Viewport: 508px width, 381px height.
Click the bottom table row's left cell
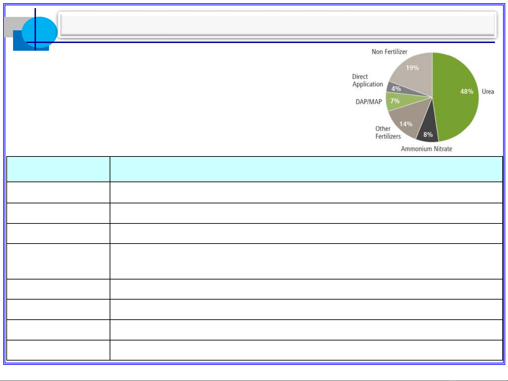coord(58,350)
